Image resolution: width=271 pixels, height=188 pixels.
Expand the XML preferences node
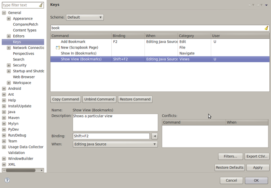[x=4, y=164]
